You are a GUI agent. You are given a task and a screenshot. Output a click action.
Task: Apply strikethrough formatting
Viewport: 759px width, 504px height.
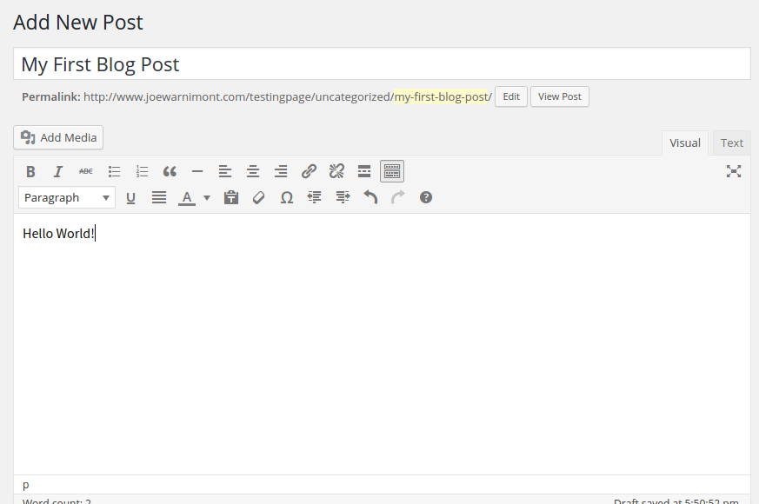pos(86,171)
